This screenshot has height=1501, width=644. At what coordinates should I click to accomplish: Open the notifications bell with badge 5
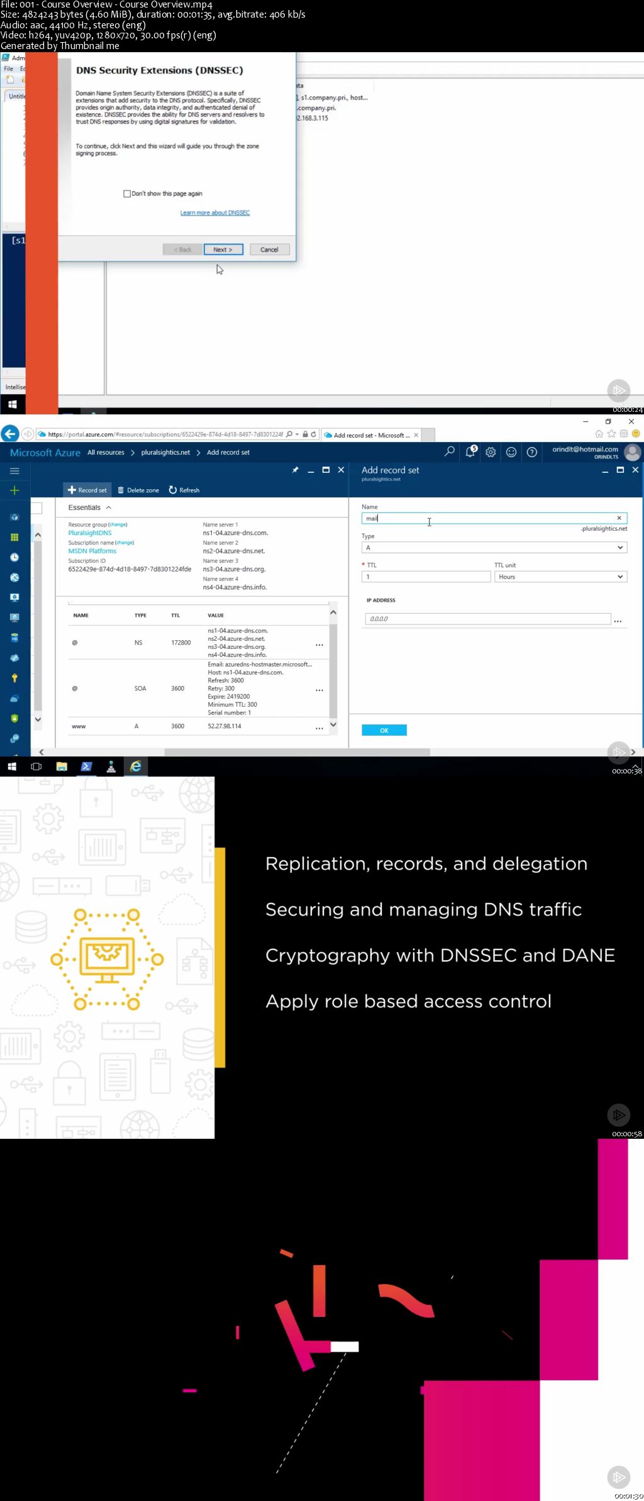point(470,451)
